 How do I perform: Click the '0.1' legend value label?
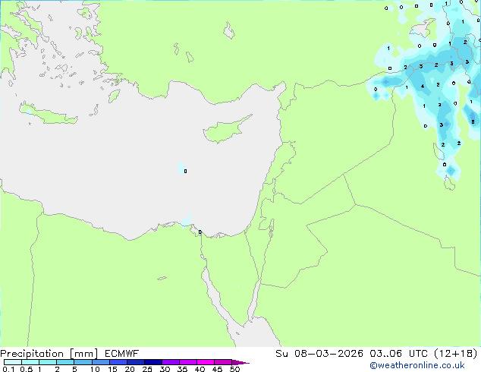click(x=8, y=369)
